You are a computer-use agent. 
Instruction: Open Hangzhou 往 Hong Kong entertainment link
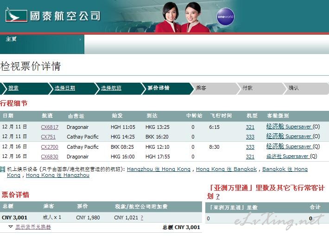pos(158,169)
